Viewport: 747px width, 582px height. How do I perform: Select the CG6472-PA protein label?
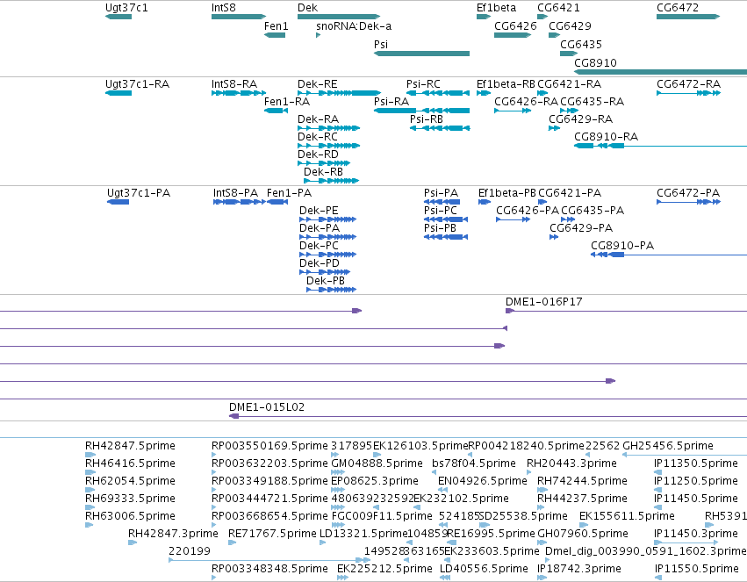point(688,193)
